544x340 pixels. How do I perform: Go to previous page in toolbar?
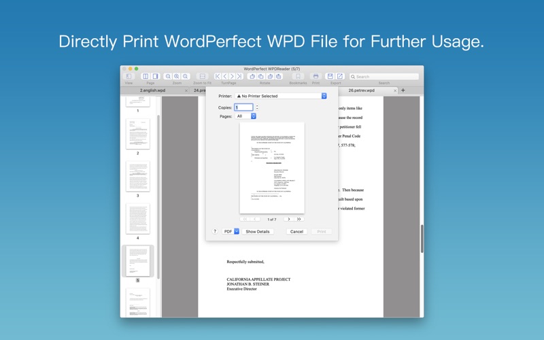pos(225,76)
